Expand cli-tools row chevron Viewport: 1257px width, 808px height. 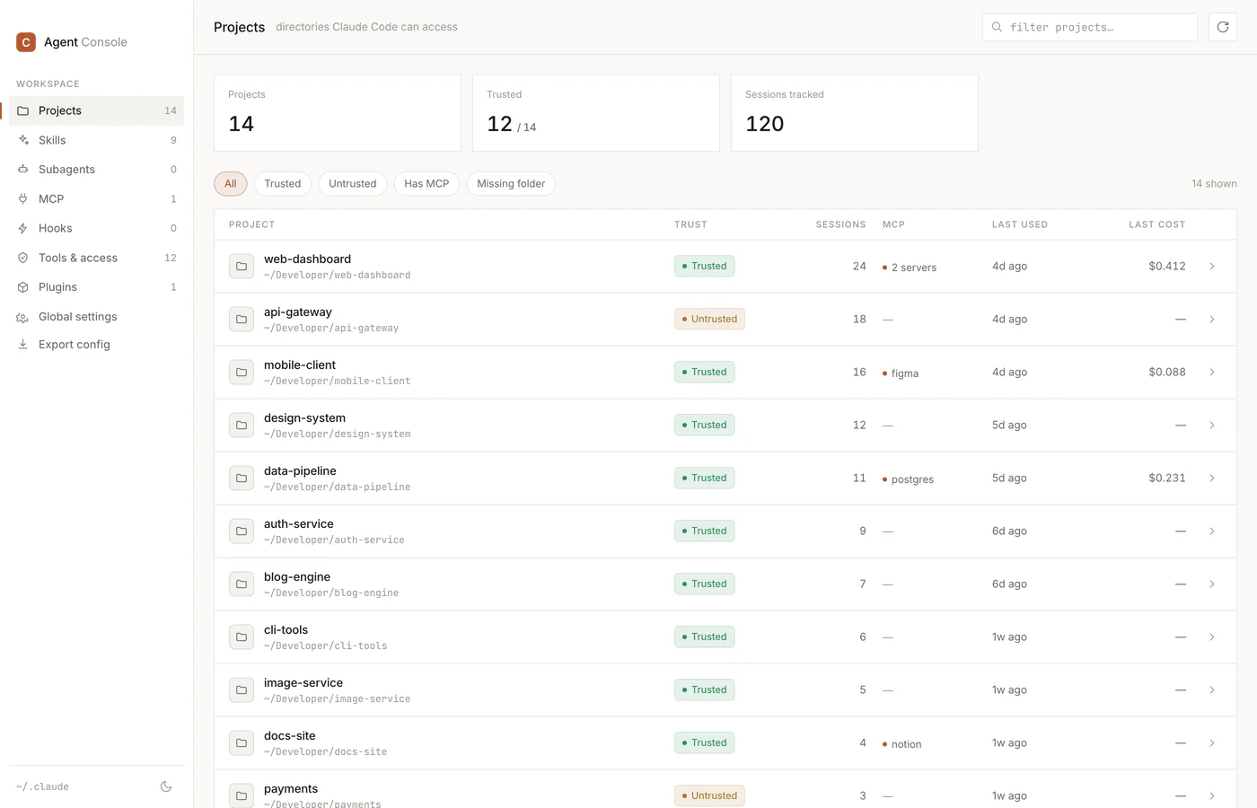click(x=1212, y=637)
